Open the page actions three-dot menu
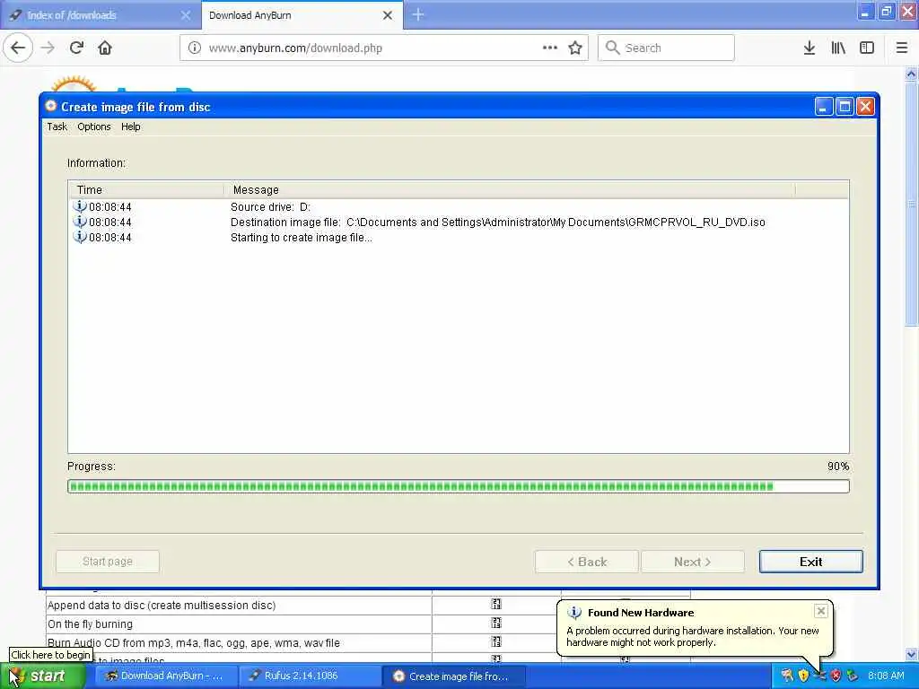The image size is (919, 689). click(550, 48)
